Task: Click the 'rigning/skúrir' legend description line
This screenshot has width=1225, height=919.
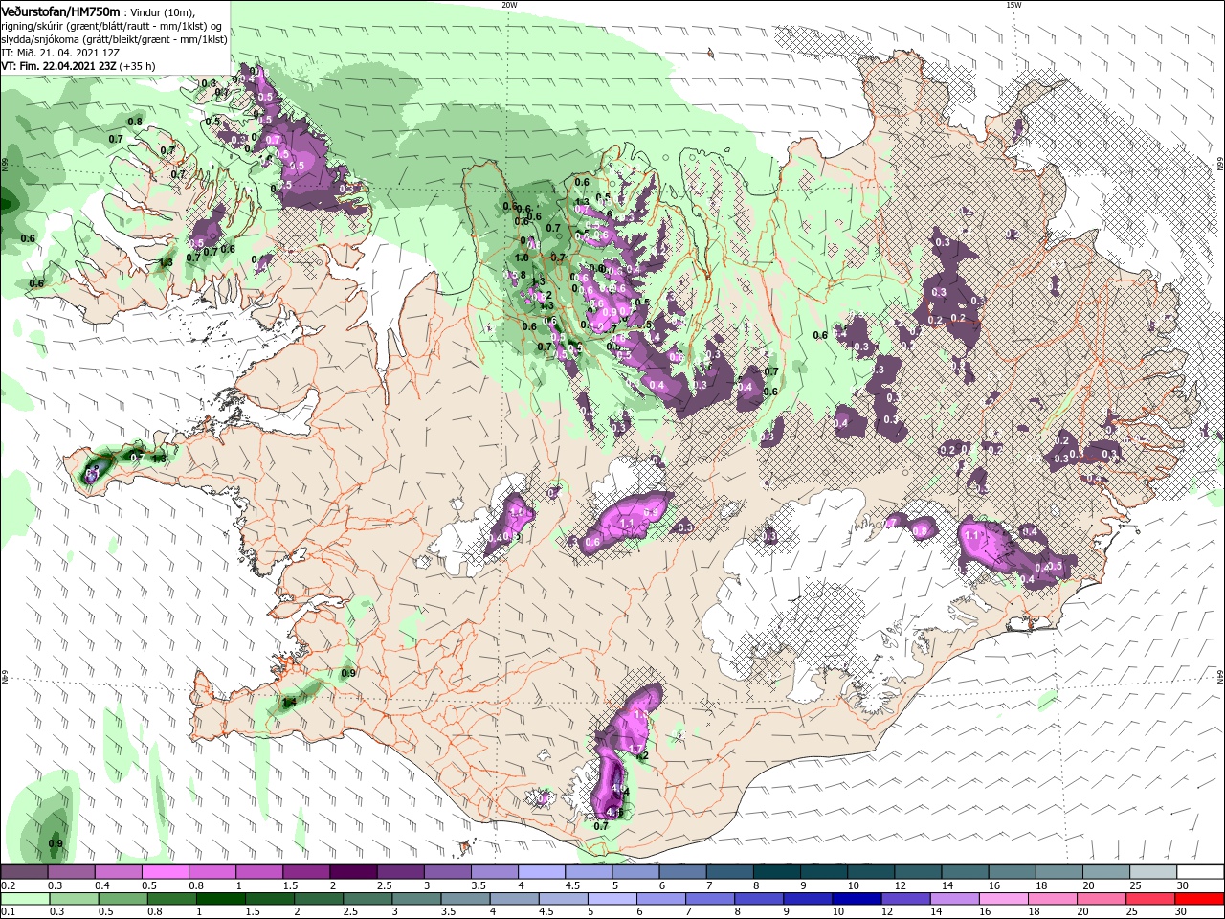Action: click(111, 26)
